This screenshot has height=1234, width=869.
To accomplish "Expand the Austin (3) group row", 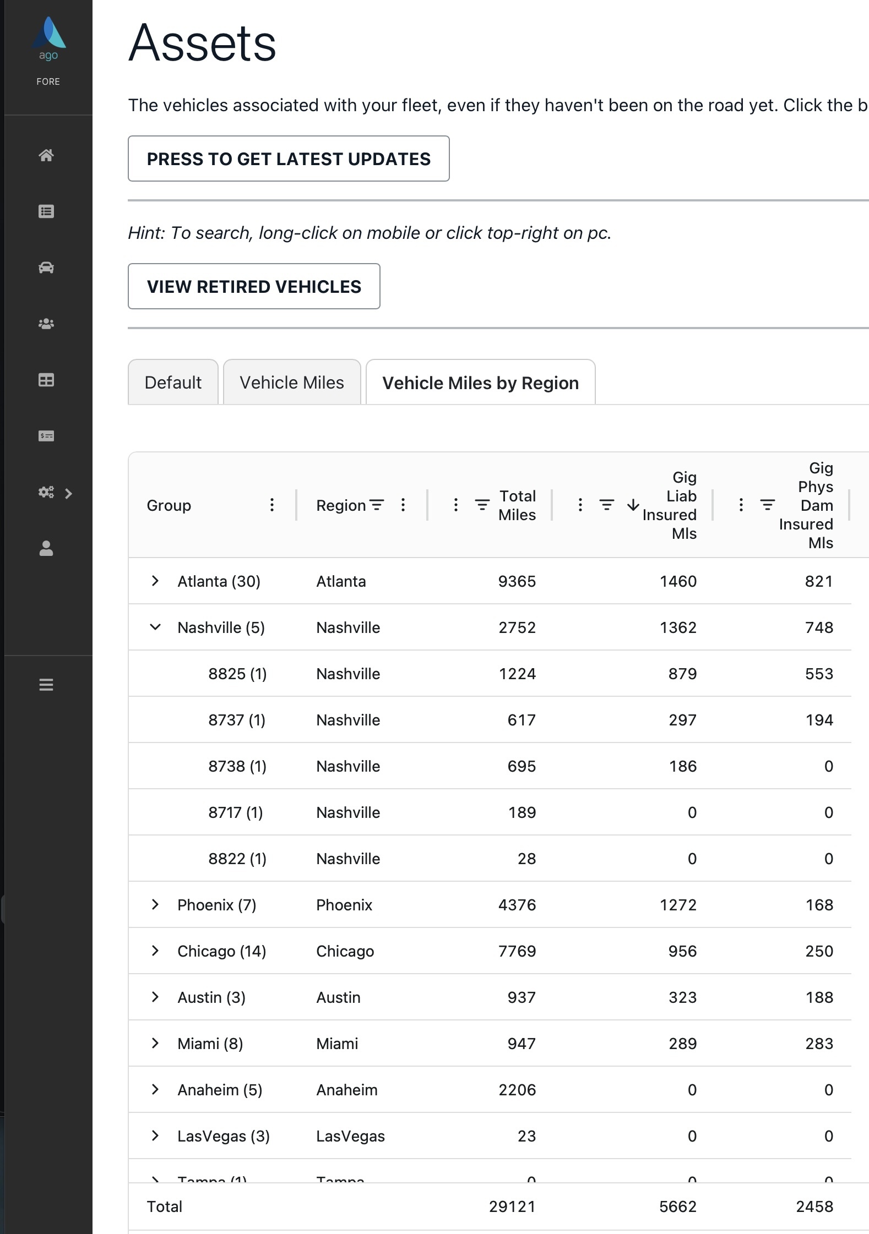I will tap(155, 997).
